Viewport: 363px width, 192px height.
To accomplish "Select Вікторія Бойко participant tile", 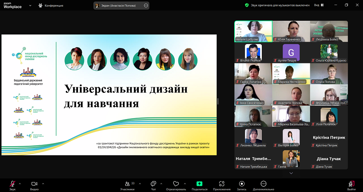I will pos(291,138).
